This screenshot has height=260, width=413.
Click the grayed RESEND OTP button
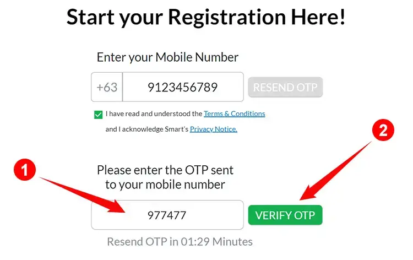click(285, 87)
